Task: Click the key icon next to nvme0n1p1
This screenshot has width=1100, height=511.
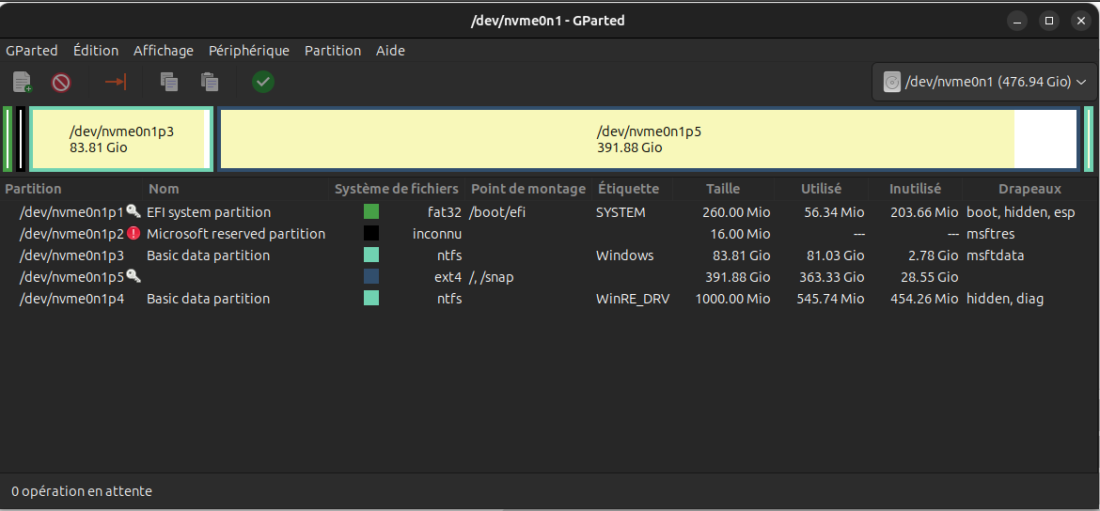Action: (134, 211)
